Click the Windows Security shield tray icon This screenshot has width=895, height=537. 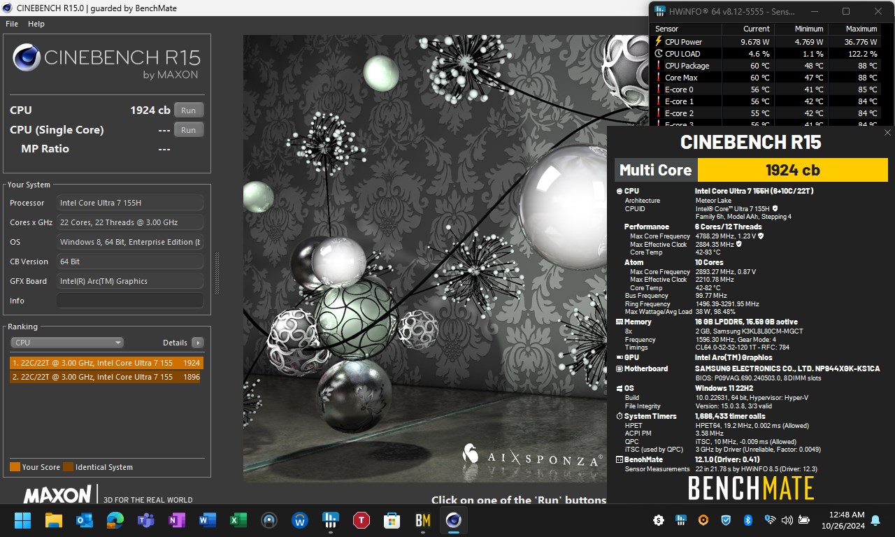(x=726, y=520)
